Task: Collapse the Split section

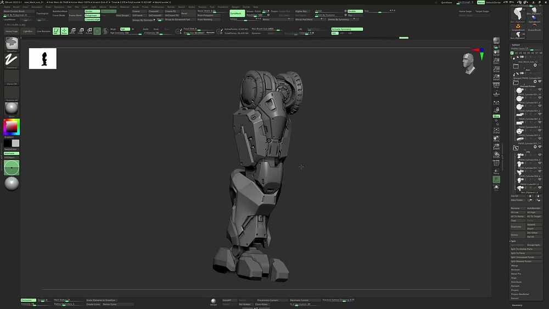Action: pos(513,241)
